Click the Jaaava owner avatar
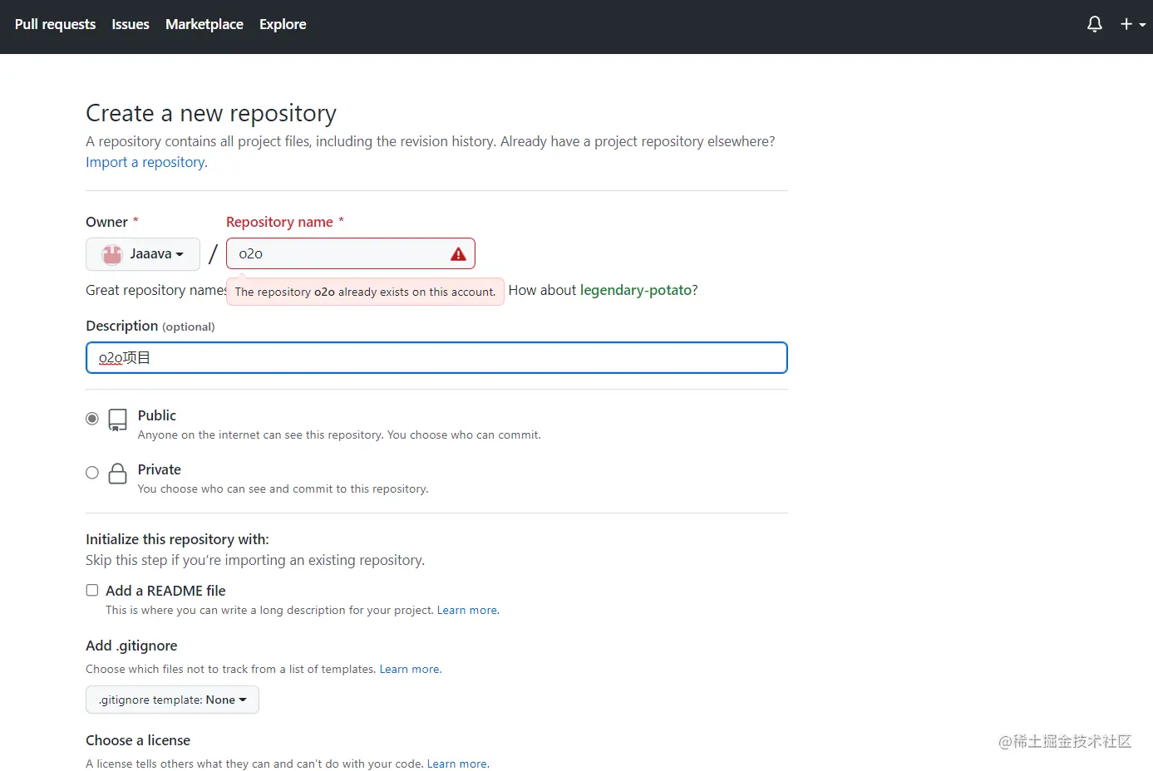 click(112, 254)
